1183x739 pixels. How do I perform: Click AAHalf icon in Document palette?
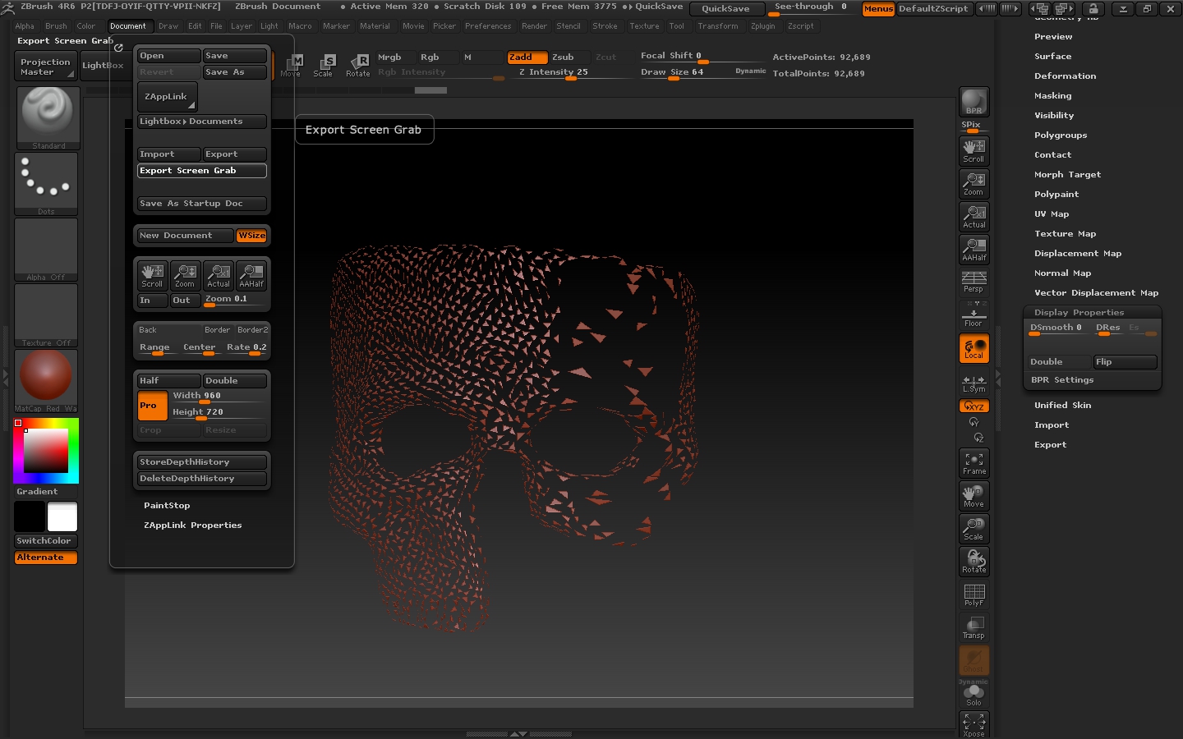pyautogui.click(x=251, y=275)
